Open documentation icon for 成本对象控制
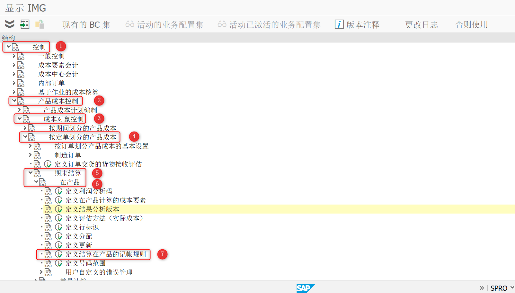The width and height of the screenshot is (515, 293). click(x=26, y=119)
